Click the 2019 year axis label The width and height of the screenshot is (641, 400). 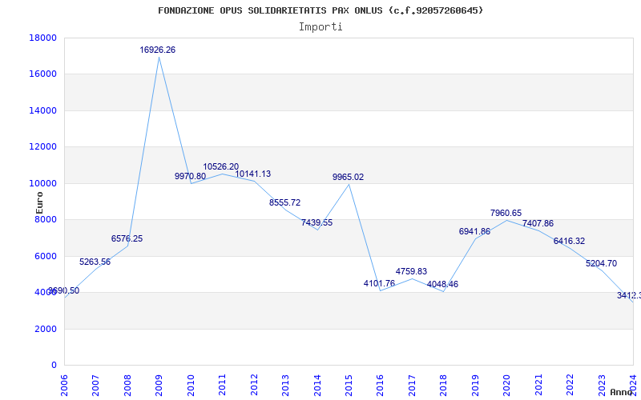coord(475,385)
